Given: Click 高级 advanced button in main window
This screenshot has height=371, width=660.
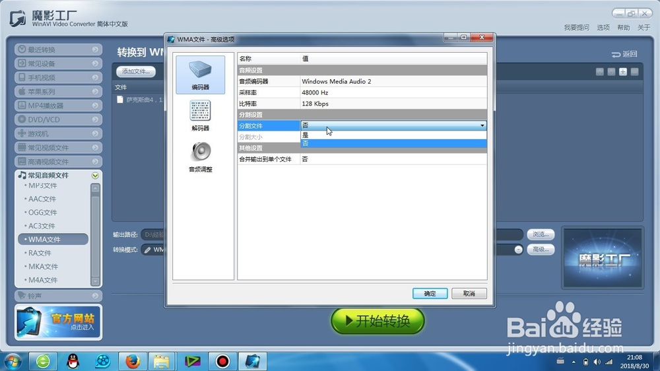Looking at the screenshot, I should coord(541,250).
